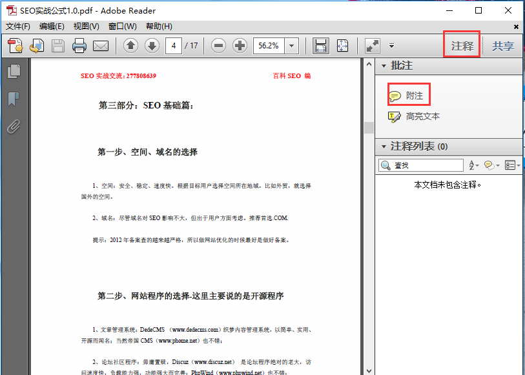Collapse the 注释列表 comments list

384,147
